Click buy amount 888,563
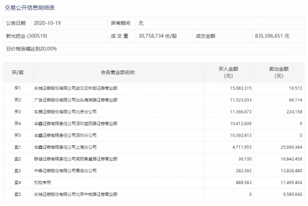Screen dimensions: 308x206 (244, 182)
